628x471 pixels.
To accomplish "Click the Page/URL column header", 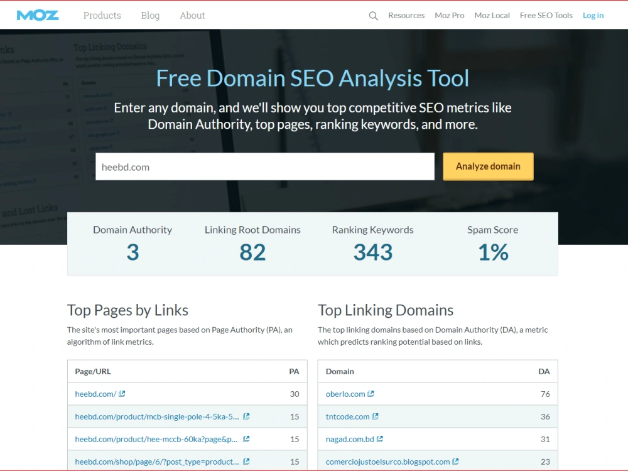I will click(93, 371).
